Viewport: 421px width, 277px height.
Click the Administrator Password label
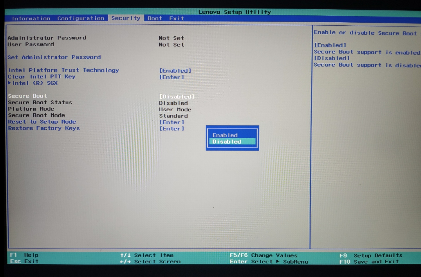[47, 38]
